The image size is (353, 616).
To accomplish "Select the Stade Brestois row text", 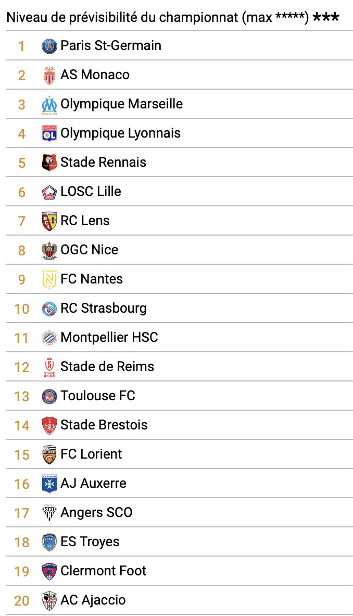I will click(x=104, y=425).
